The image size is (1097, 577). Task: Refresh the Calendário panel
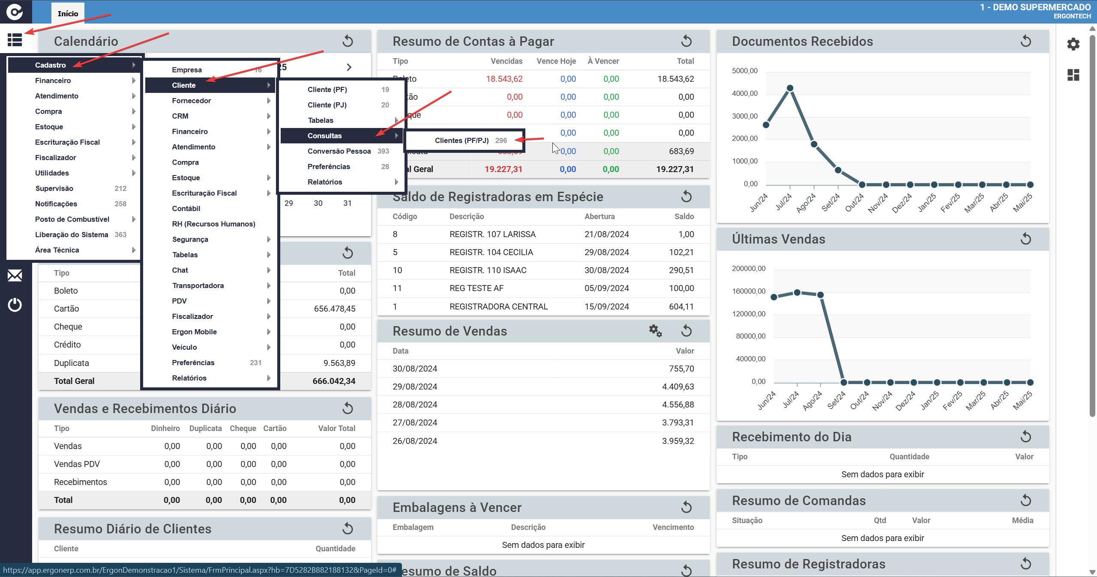pos(348,41)
